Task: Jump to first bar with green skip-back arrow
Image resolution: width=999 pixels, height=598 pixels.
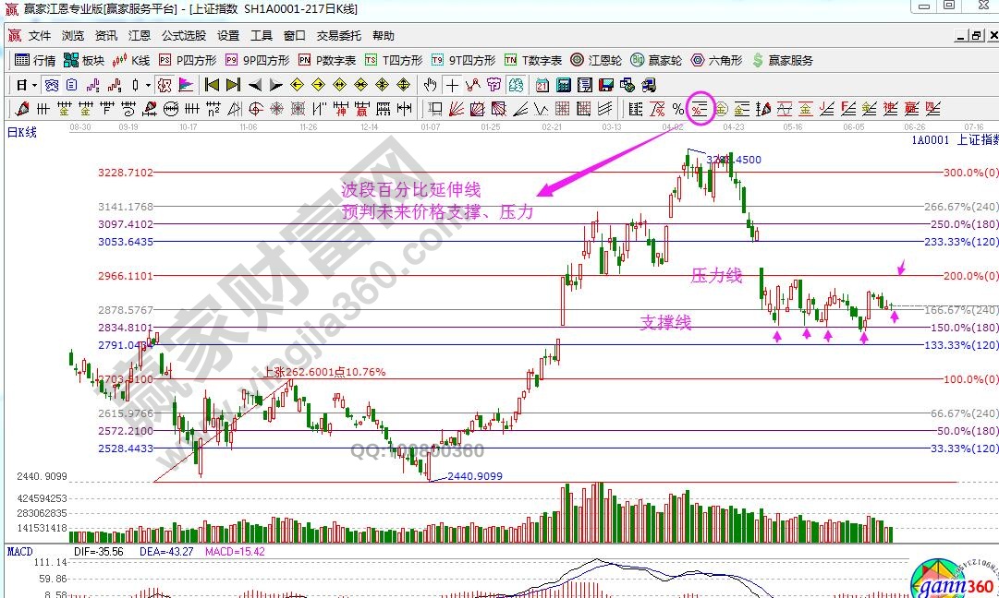Action: 212,85
